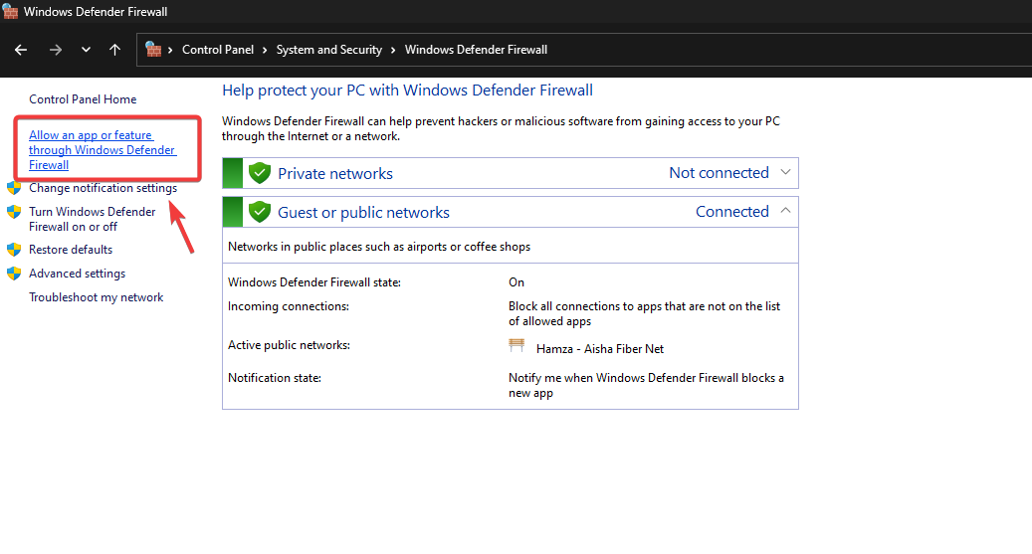Collapse the Guest or public networks section
Screen dimensions: 1032x554
tap(785, 211)
